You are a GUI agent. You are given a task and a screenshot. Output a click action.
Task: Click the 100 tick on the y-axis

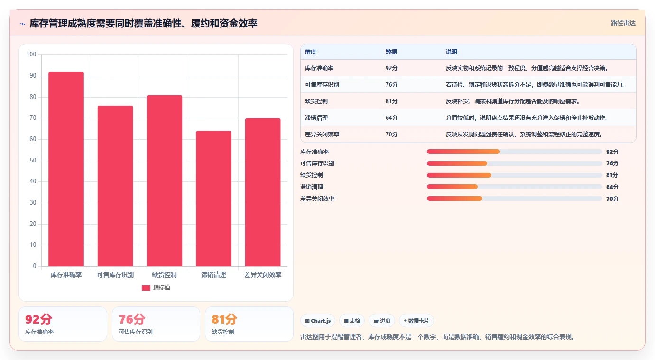[x=31, y=54]
